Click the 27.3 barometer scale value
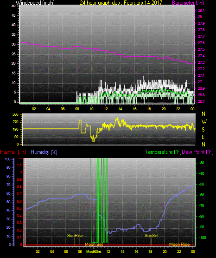The image size is (216, 258). point(201,63)
